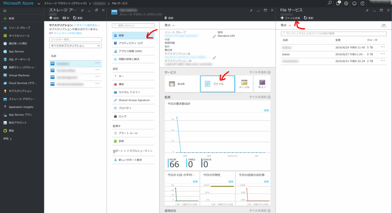Select 問題の診断と解決 menu item
Viewport: 392px width, 213px height.
(133, 59)
